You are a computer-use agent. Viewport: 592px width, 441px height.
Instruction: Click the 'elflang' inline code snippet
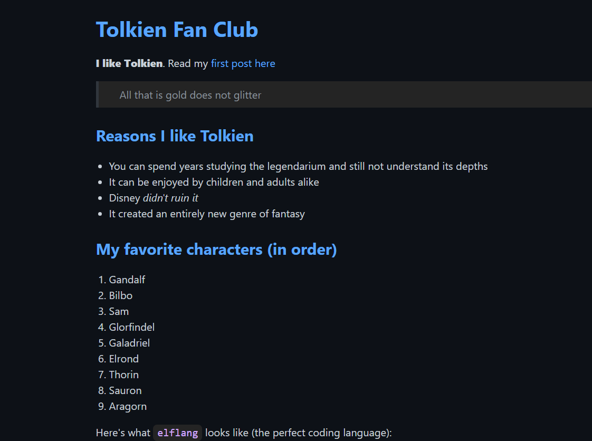177,433
